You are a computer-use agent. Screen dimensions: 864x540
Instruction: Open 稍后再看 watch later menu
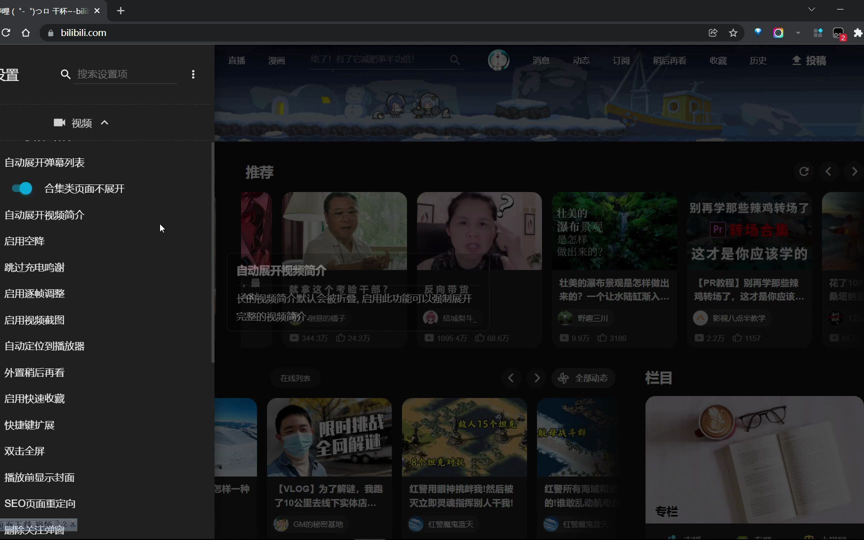[669, 60]
